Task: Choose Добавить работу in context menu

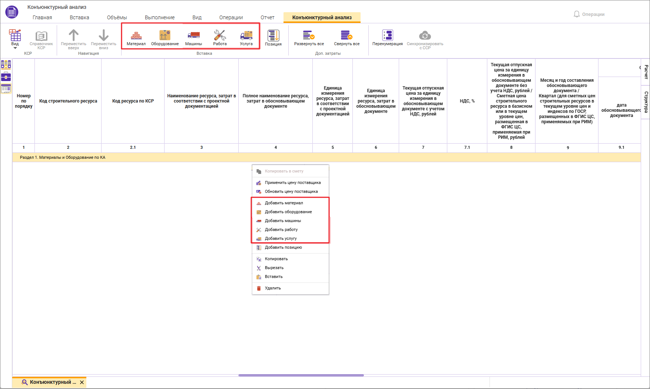Action: [x=291, y=229]
